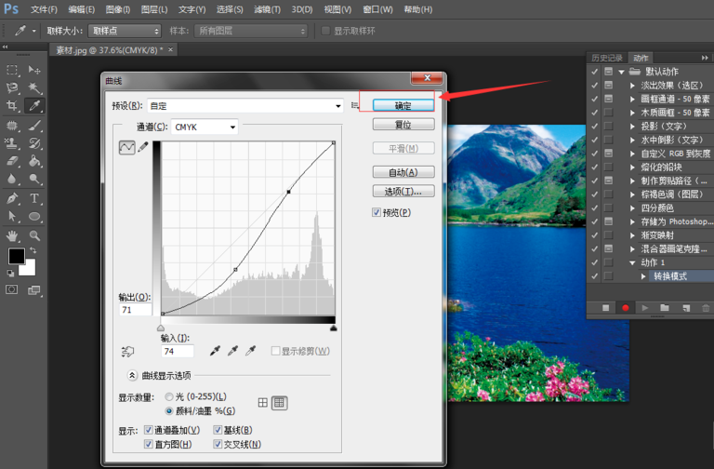Toggle the 直方图 histogram checkbox
Screen dimensions: 714x469
[x=149, y=445]
